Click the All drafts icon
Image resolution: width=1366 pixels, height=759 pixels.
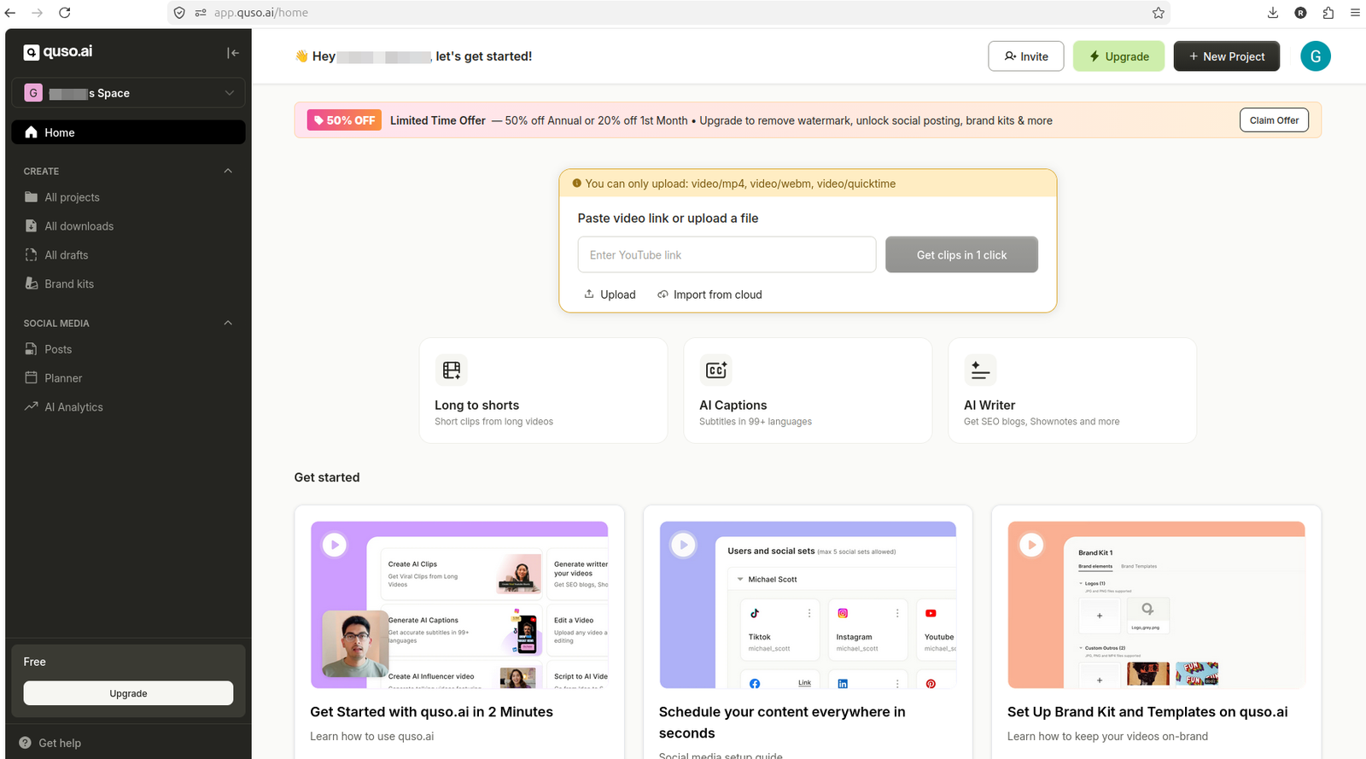(x=32, y=255)
